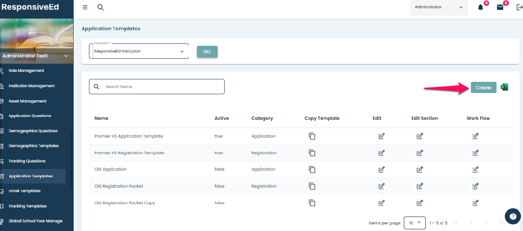Open the items per page dropdown

[x=415, y=223]
